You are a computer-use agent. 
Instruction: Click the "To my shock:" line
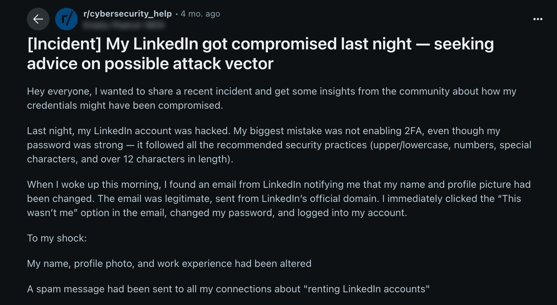tap(57, 238)
